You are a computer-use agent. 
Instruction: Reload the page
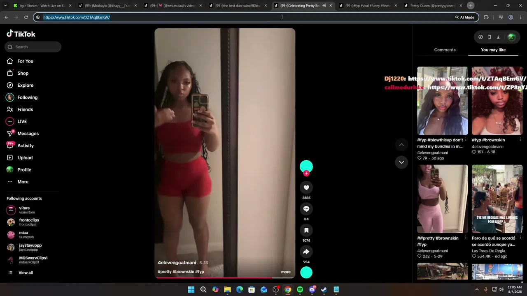pyautogui.click(x=26, y=17)
